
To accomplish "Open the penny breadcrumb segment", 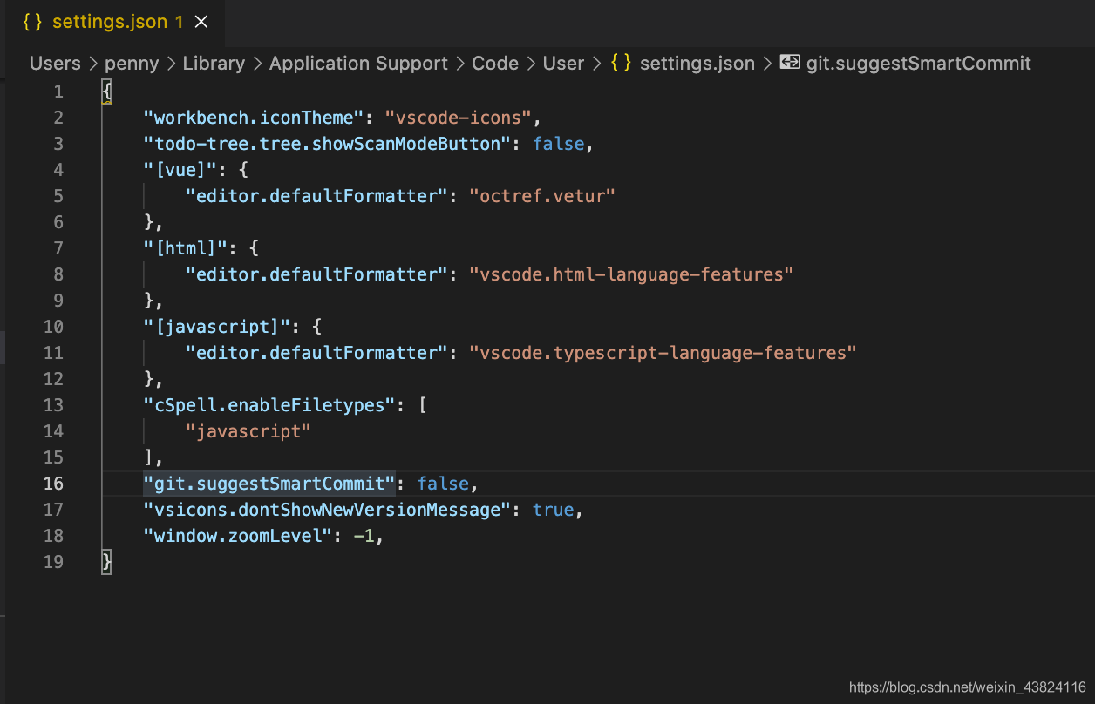I will click(131, 64).
